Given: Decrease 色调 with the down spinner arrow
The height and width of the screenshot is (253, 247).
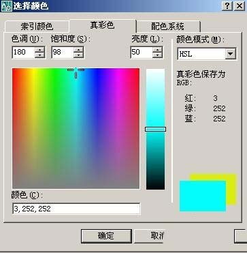Looking at the screenshot, I should click(40, 55).
